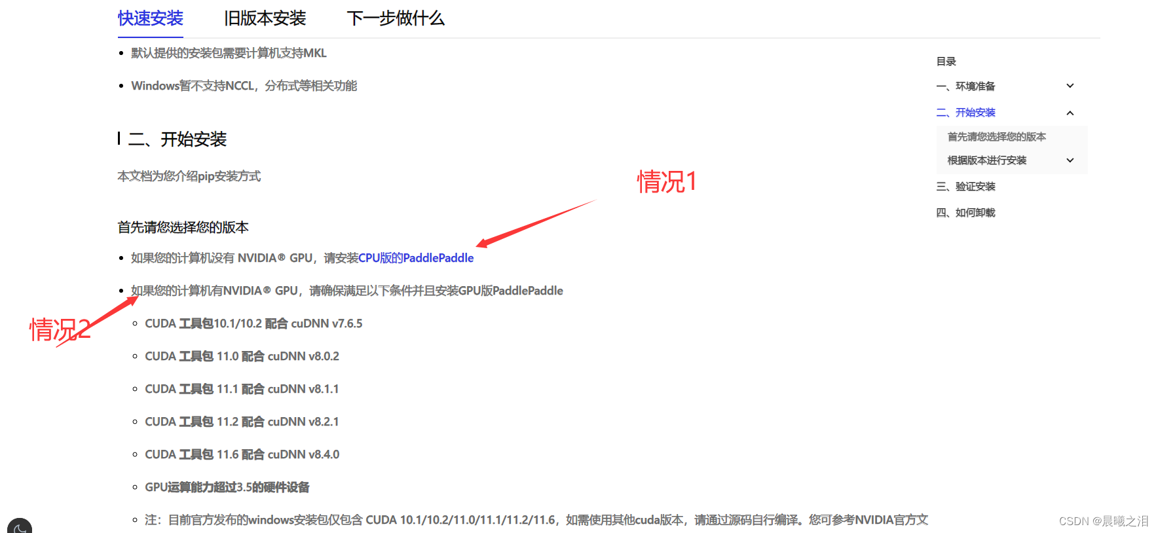
Task: Click the CPU版的PaddlePaddle link
Action: [x=416, y=258]
